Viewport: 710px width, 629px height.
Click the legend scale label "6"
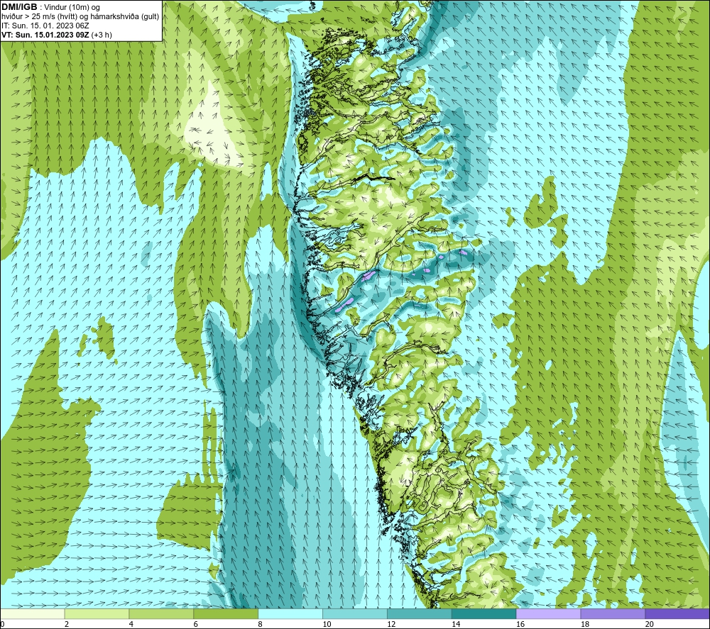point(196,624)
